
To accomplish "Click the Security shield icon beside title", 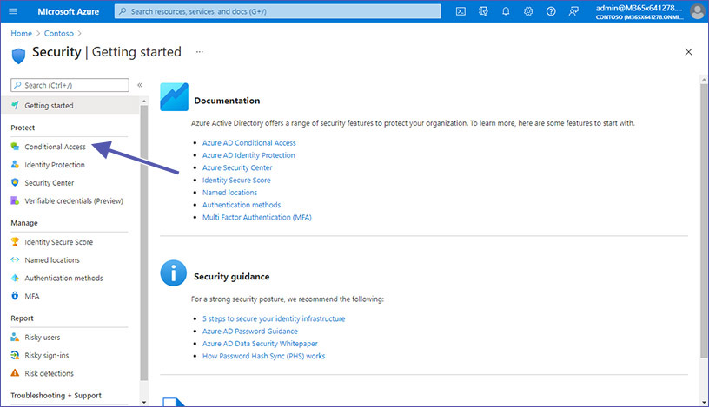I will click(18, 56).
